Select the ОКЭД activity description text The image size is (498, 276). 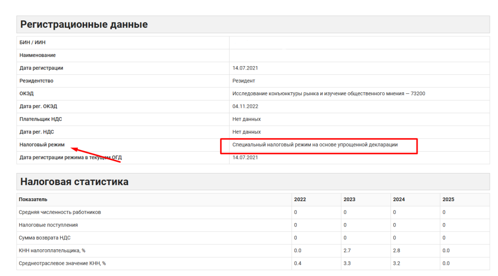point(328,93)
